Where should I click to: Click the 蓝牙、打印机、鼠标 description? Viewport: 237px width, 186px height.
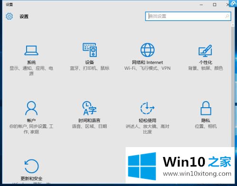pyautogui.click(x=90, y=68)
